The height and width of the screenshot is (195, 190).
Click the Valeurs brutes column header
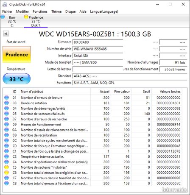170,92
